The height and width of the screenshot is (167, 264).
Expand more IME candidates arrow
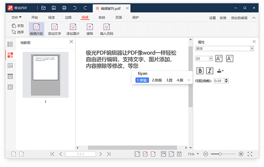189,80
